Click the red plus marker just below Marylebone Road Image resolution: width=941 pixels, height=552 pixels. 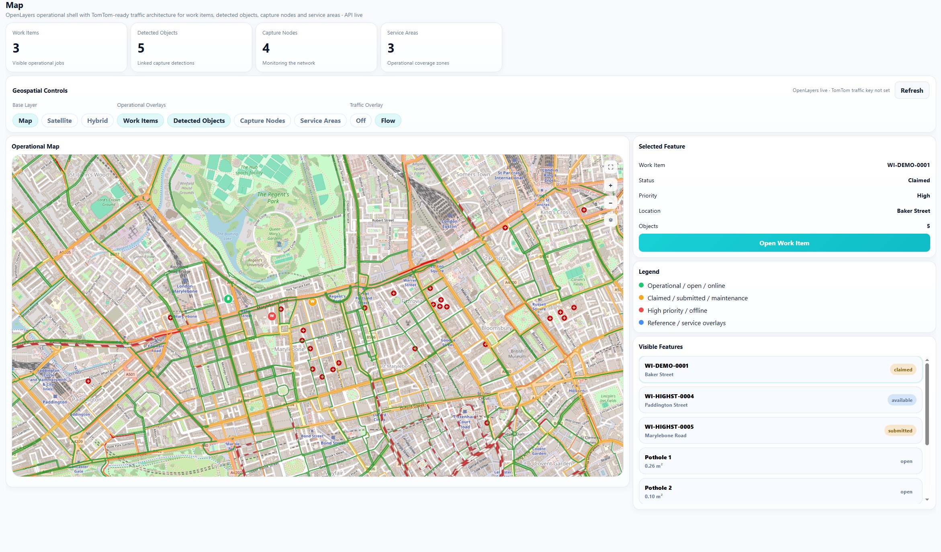coord(281,309)
